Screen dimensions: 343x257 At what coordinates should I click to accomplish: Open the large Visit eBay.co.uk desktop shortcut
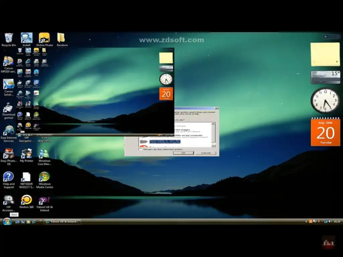45,139
